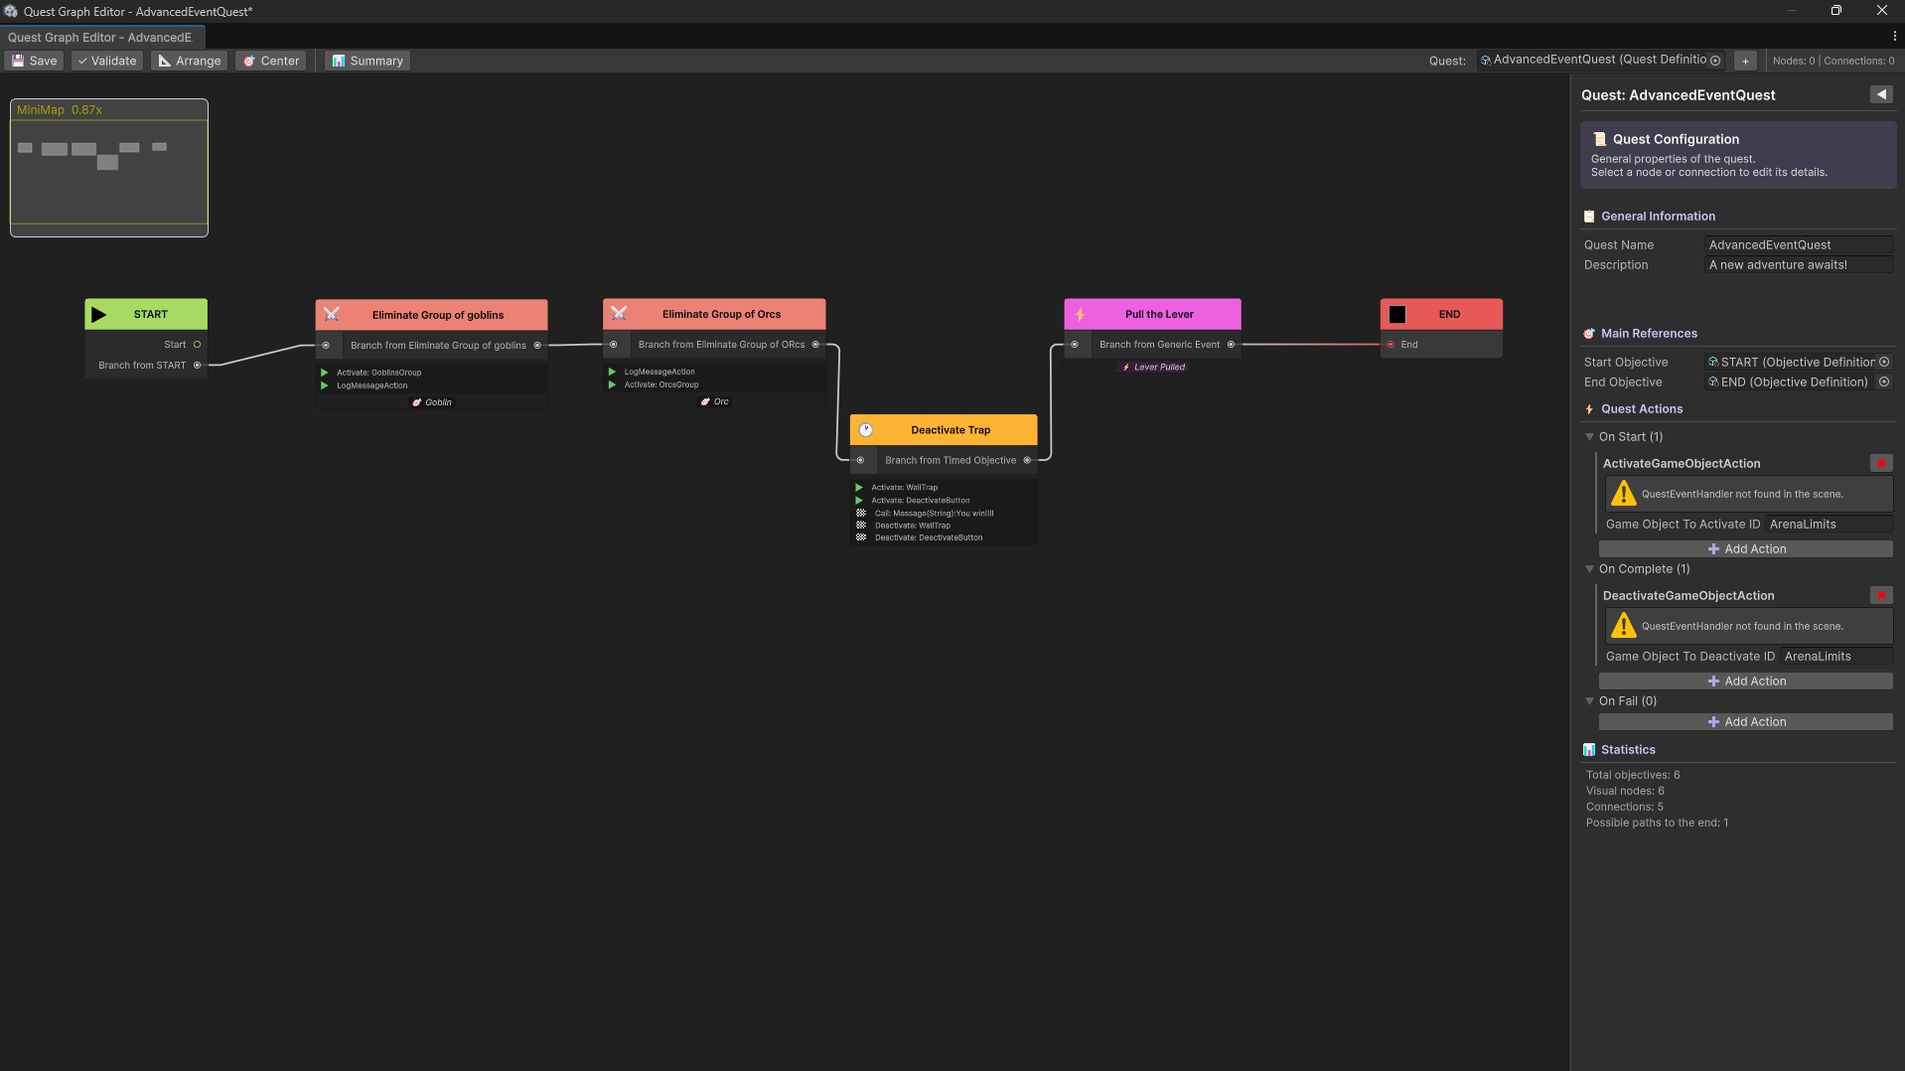Screen dimensions: 1905x1071
Task: Click the End input port on END node
Action: click(1391, 345)
